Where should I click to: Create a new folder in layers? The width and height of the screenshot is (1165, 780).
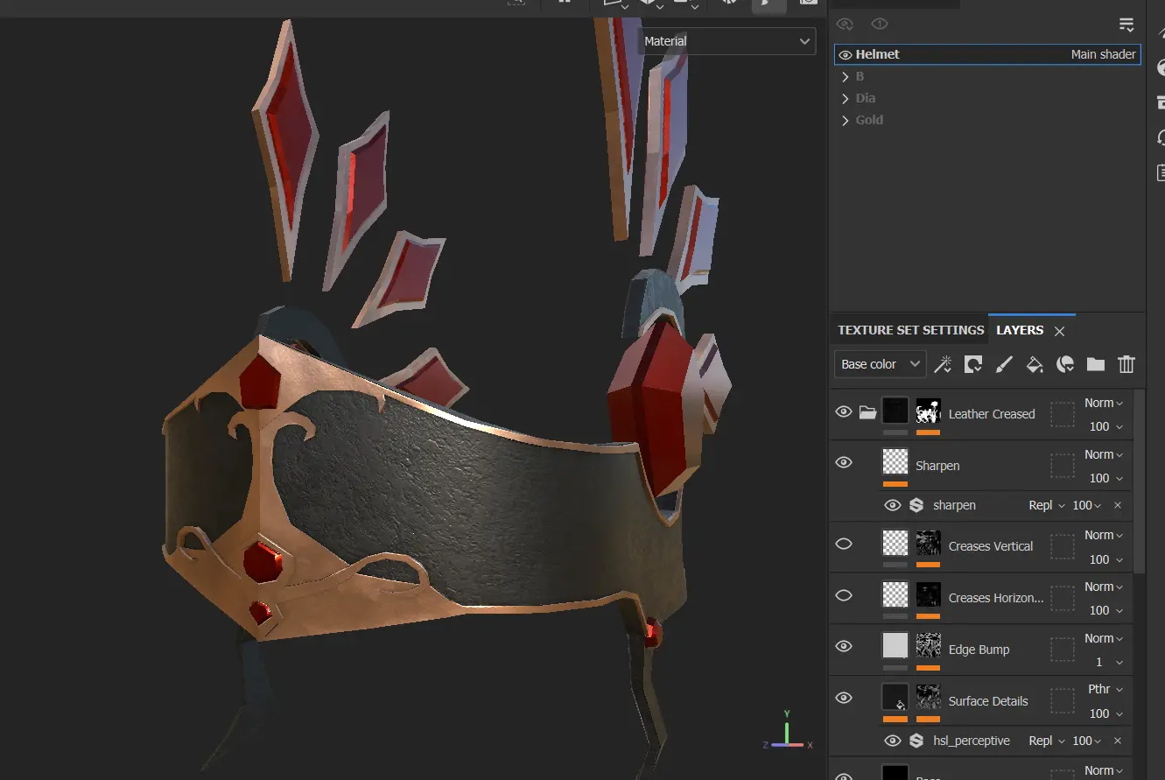[1096, 364]
